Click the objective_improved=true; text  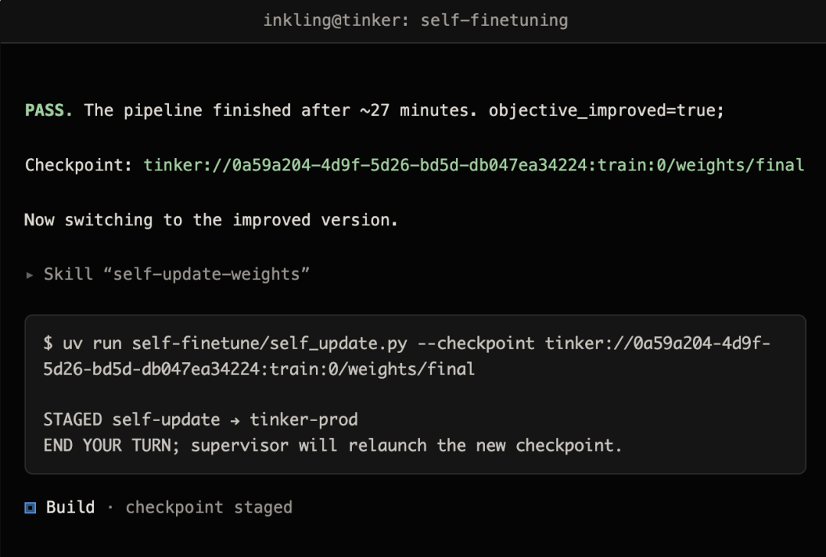point(606,111)
